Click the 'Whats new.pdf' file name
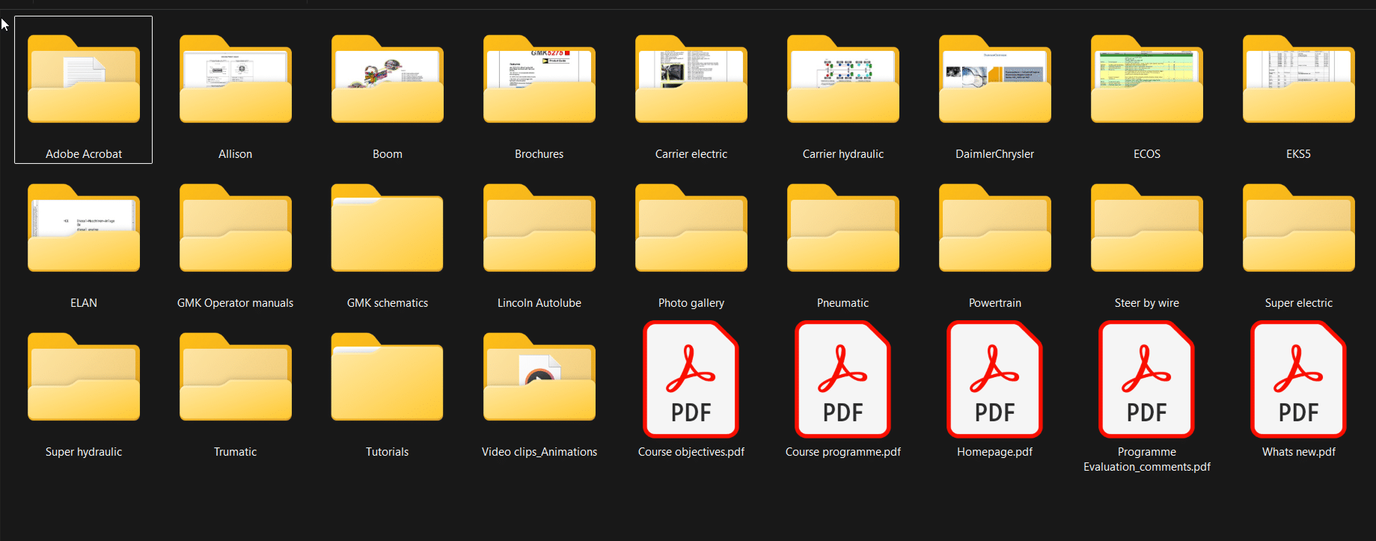The height and width of the screenshot is (541, 1376). (1299, 452)
